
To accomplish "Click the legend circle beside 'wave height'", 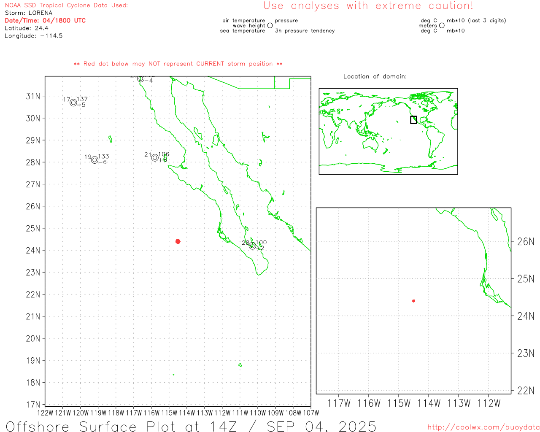I will [x=270, y=26].
